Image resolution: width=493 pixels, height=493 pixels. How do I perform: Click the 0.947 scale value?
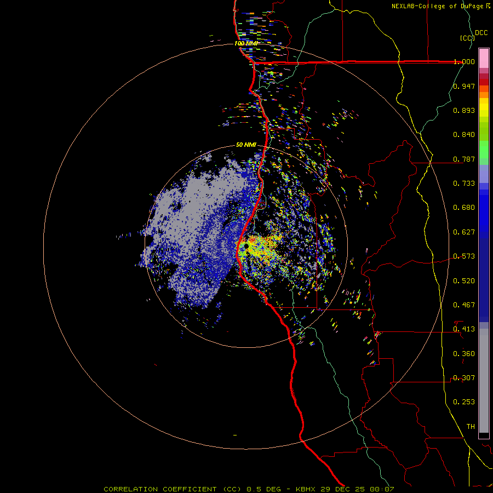tap(464, 86)
